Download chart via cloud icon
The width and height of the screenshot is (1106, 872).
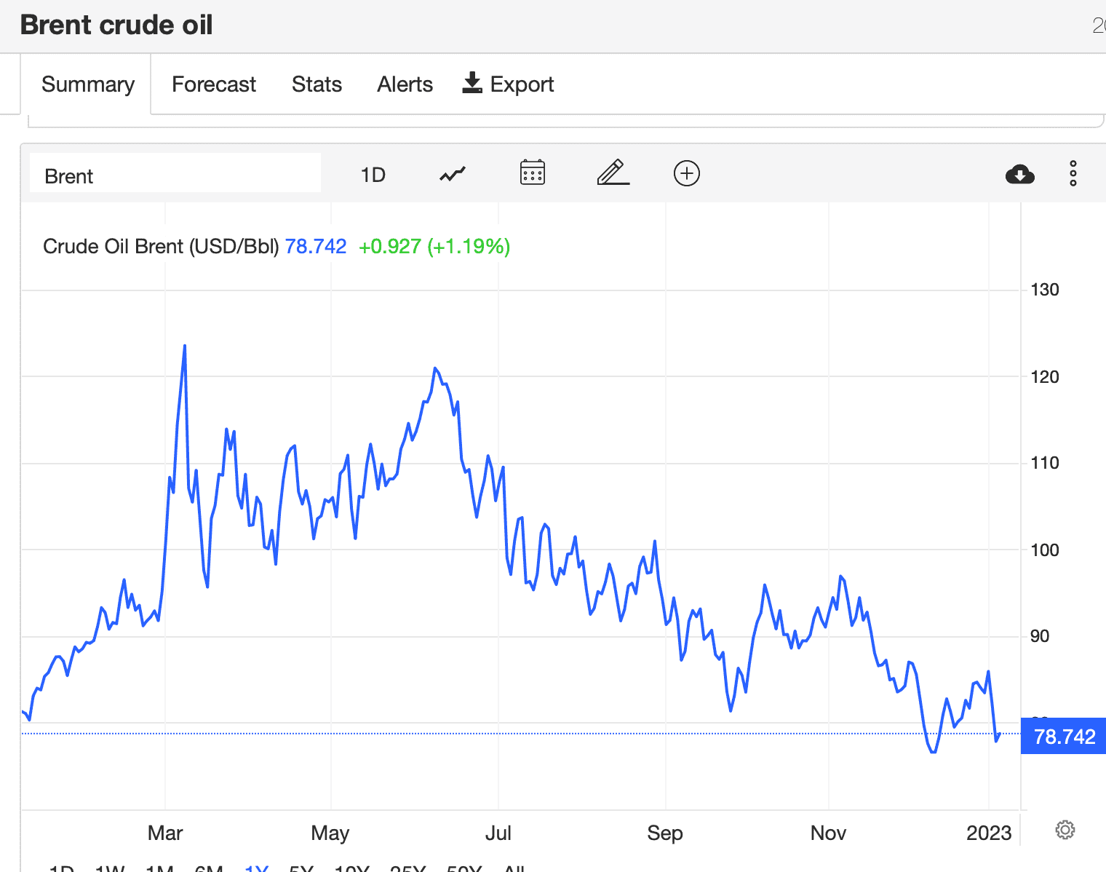tap(1020, 174)
